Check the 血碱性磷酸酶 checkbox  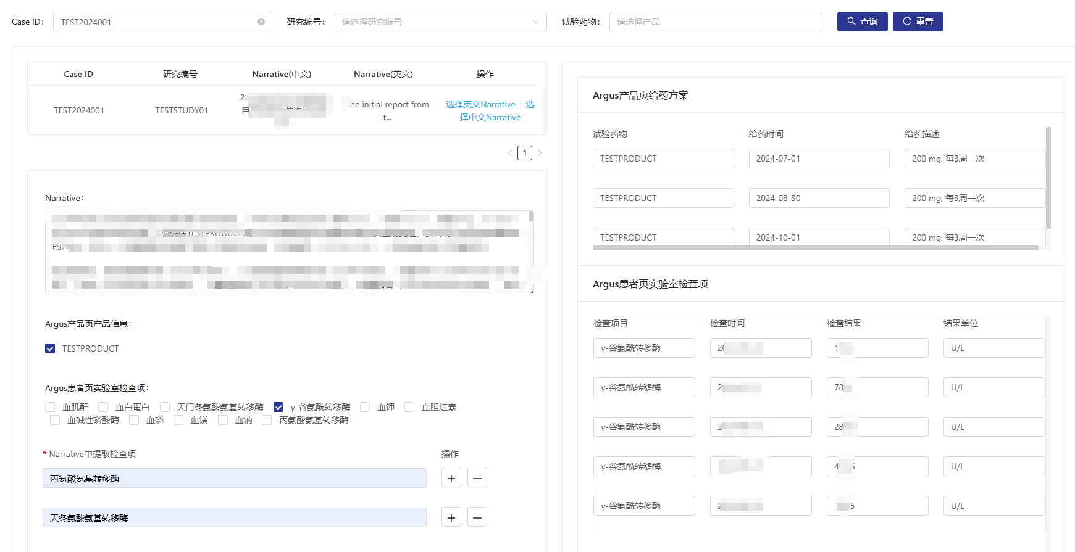tap(55, 420)
